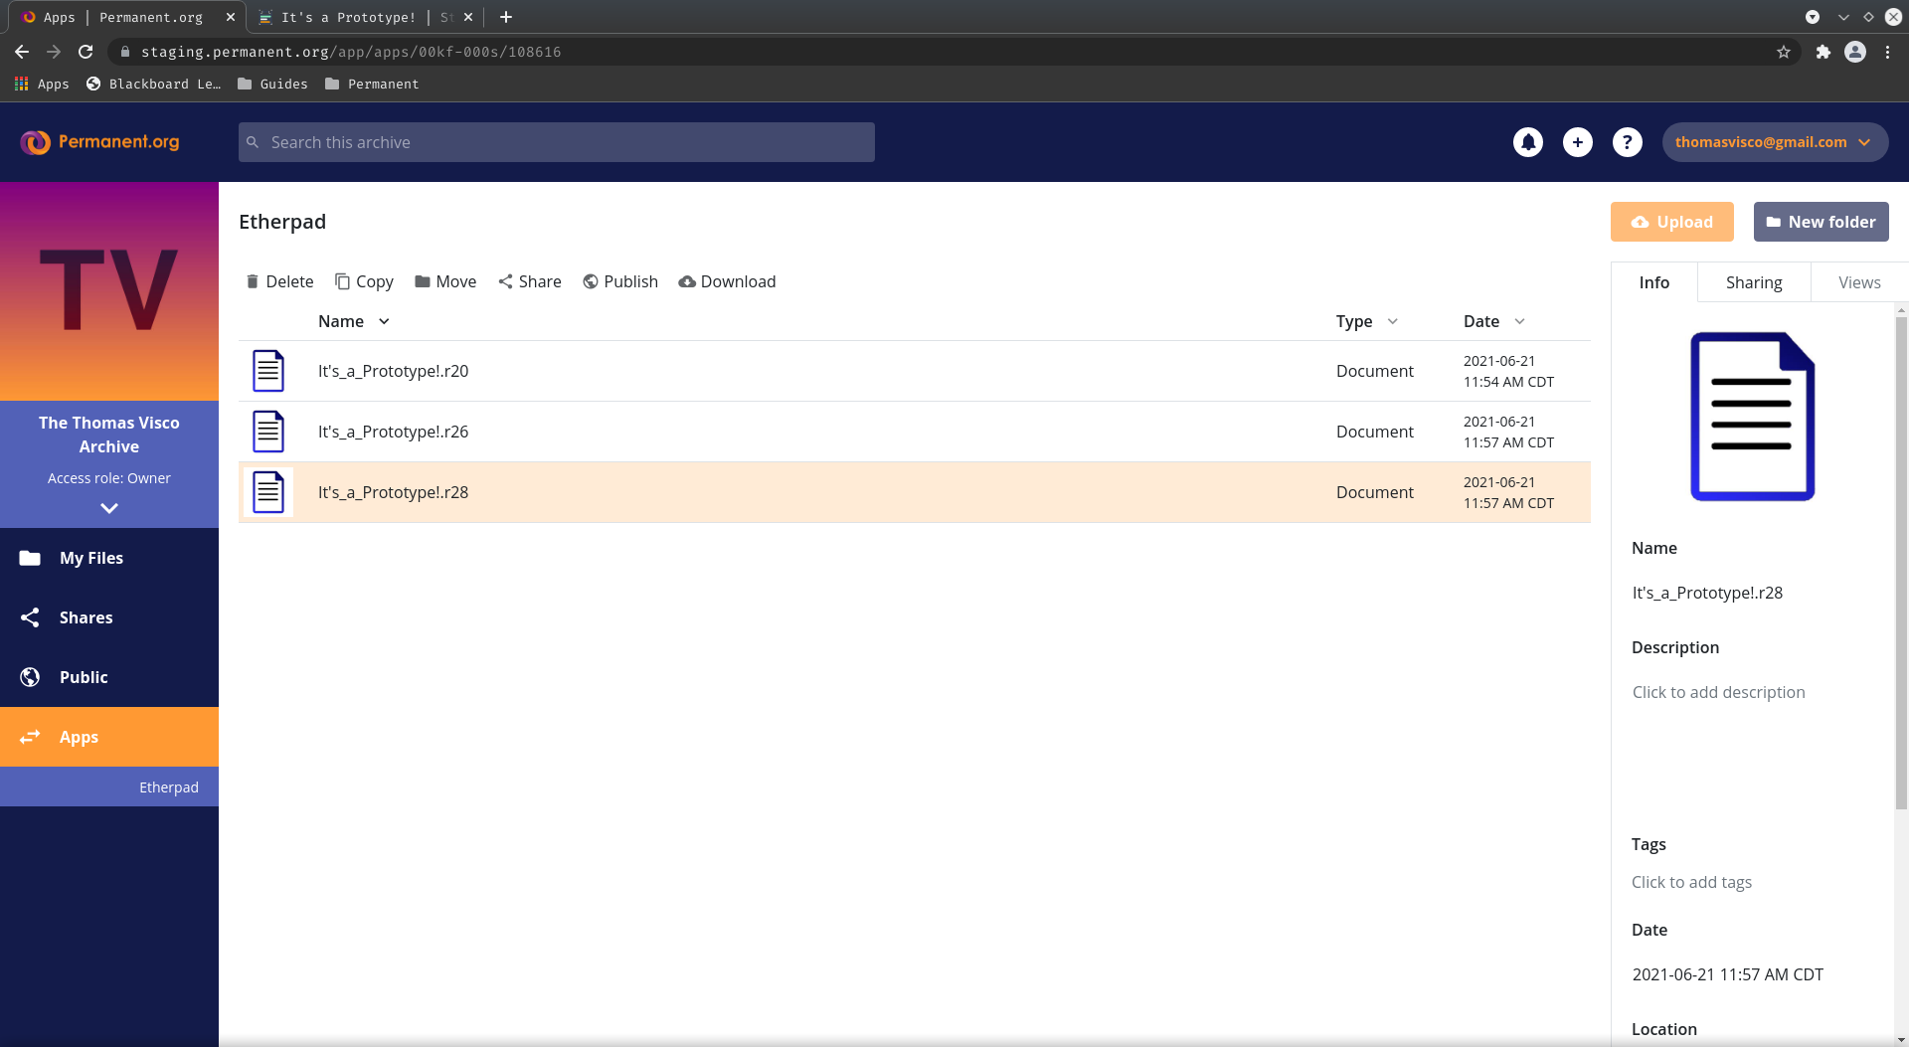This screenshot has height=1047, width=1909.
Task: Sort by Date column
Action: [x=1493, y=321]
